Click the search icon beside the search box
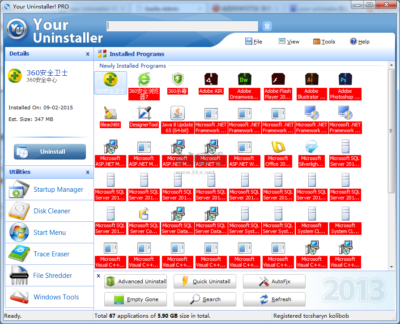This screenshot has width=400, height=324. [267, 26]
